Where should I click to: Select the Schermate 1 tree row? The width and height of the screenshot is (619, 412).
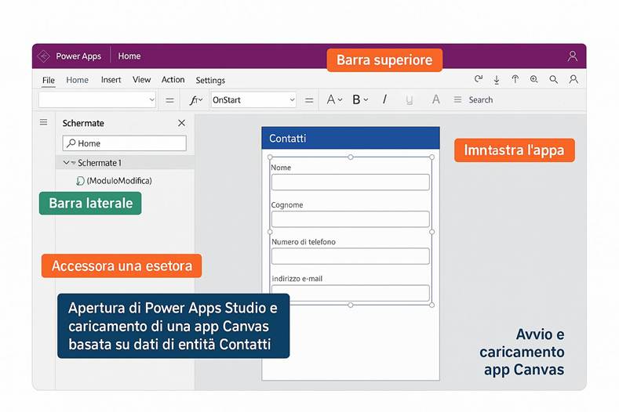click(125, 162)
